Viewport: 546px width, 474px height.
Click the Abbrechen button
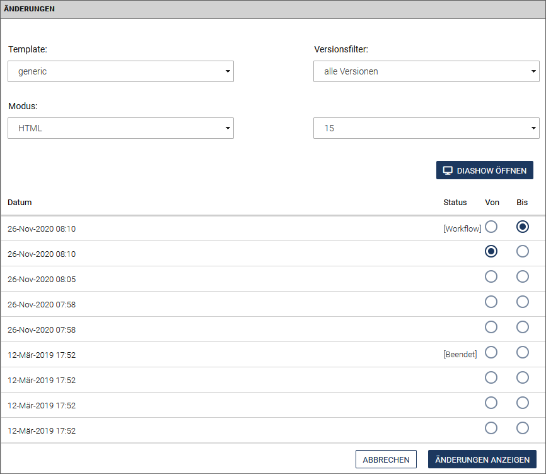[386, 459]
